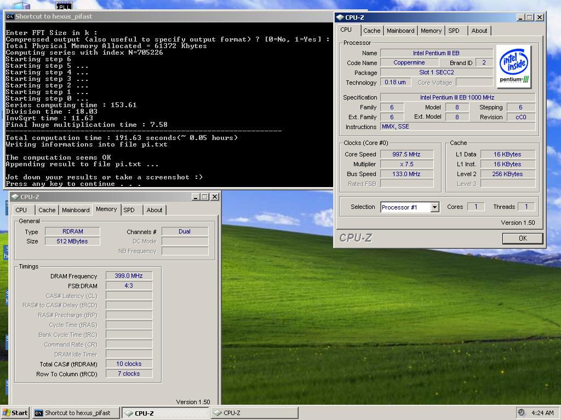Click the Channels # value Dual

(x=185, y=231)
